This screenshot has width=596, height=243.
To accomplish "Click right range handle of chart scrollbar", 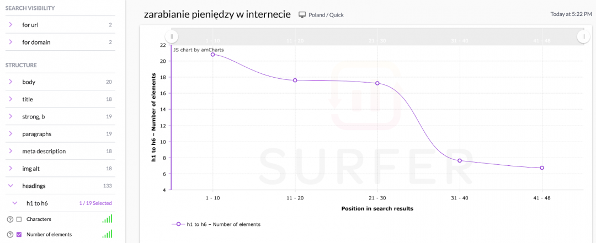I will 583,36.
